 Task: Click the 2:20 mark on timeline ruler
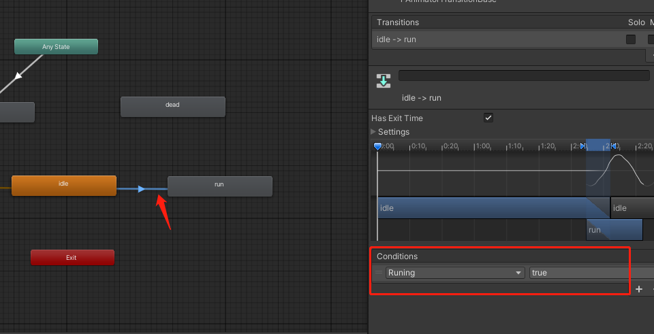[x=644, y=146]
